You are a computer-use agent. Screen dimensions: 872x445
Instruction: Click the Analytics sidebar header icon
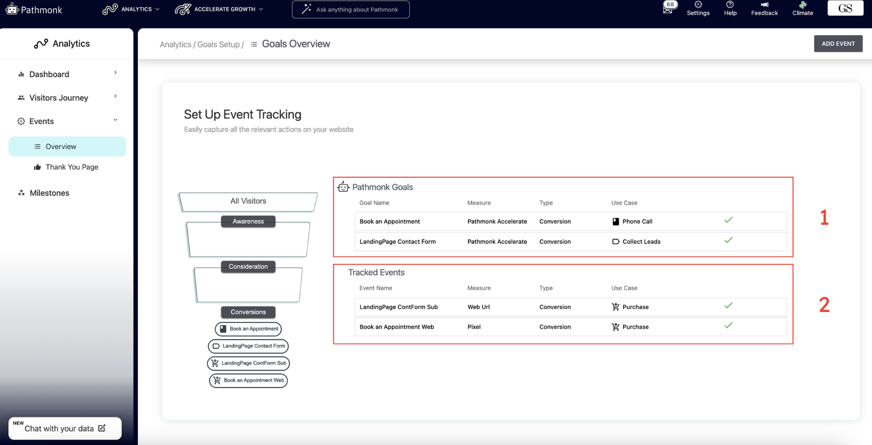coord(41,44)
